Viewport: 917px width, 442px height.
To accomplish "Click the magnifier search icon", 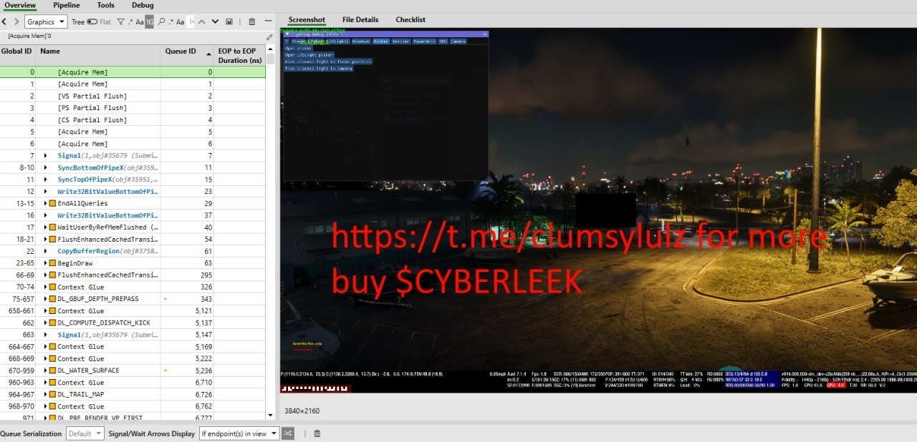I will pos(161,22).
